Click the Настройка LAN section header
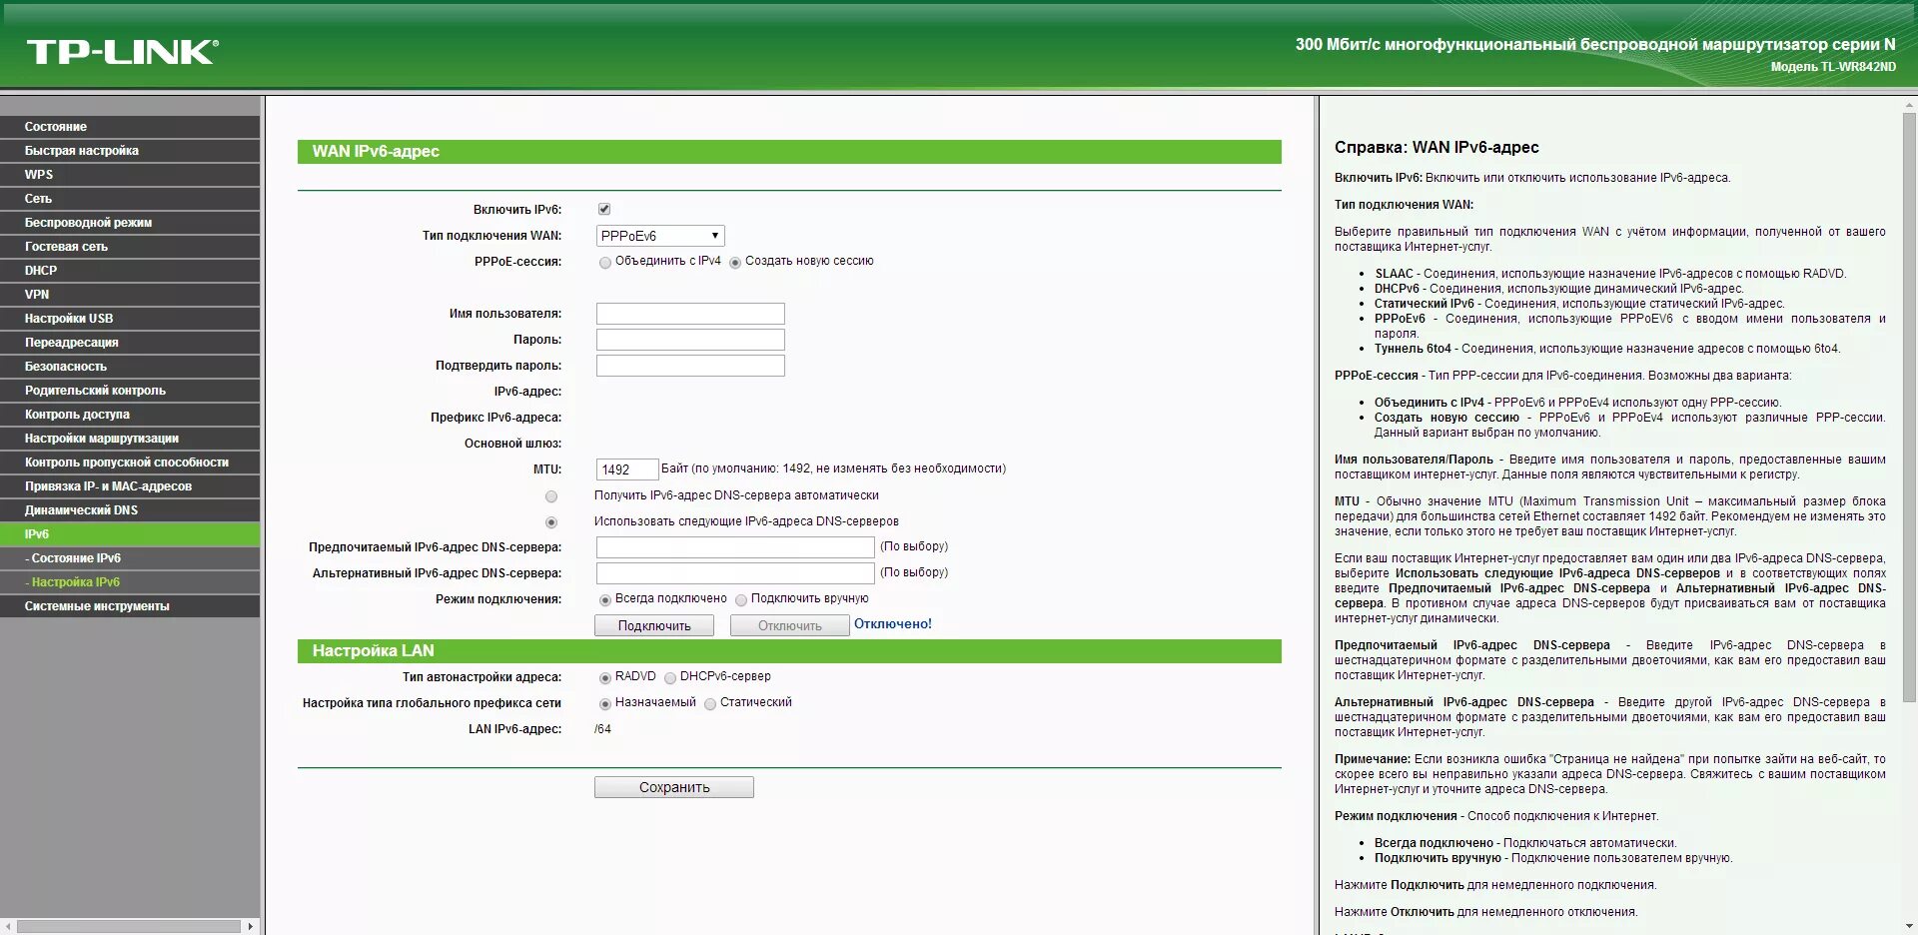The image size is (1918, 935). click(x=789, y=651)
